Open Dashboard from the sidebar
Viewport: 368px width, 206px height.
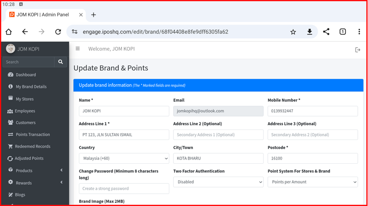pos(26,75)
